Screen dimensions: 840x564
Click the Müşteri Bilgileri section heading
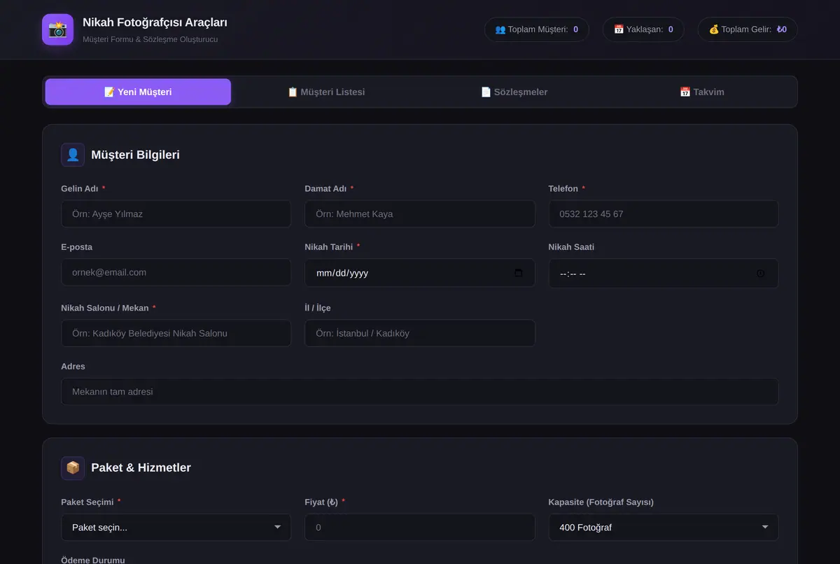click(x=135, y=155)
